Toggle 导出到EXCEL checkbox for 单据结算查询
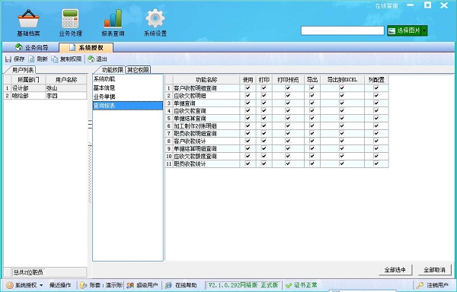 [342, 118]
